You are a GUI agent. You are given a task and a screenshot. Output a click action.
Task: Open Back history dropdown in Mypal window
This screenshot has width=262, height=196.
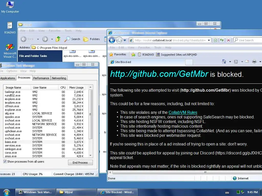click(38, 39)
